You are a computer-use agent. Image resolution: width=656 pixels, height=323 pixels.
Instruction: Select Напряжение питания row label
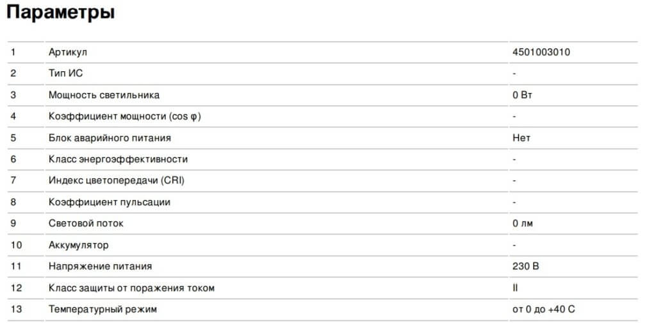click(100, 267)
